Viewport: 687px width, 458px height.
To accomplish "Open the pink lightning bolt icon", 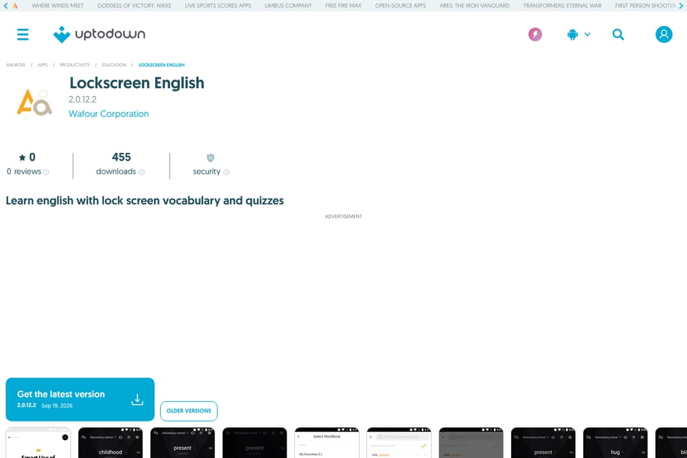I will coord(535,34).
